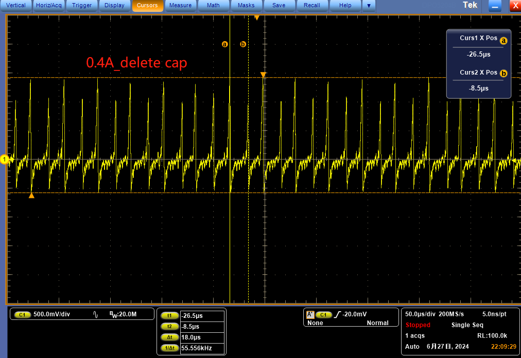Viewport: 521px width, 358px height.
Task: Click the t1 cursor readout badge
Action: pos(170,316)
